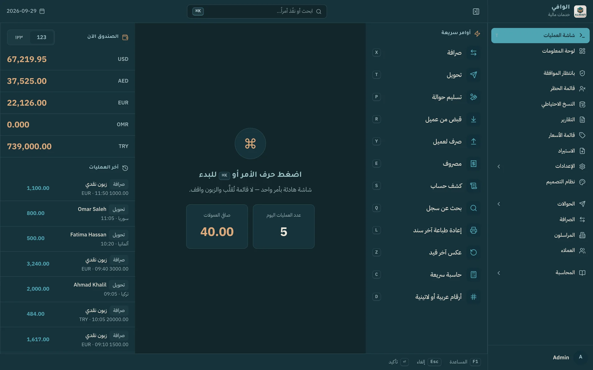Click the عكس آخر قيد undo icon
Viewport: 593px width, 370px height.
pyautogui.click(x=473, y=253)
